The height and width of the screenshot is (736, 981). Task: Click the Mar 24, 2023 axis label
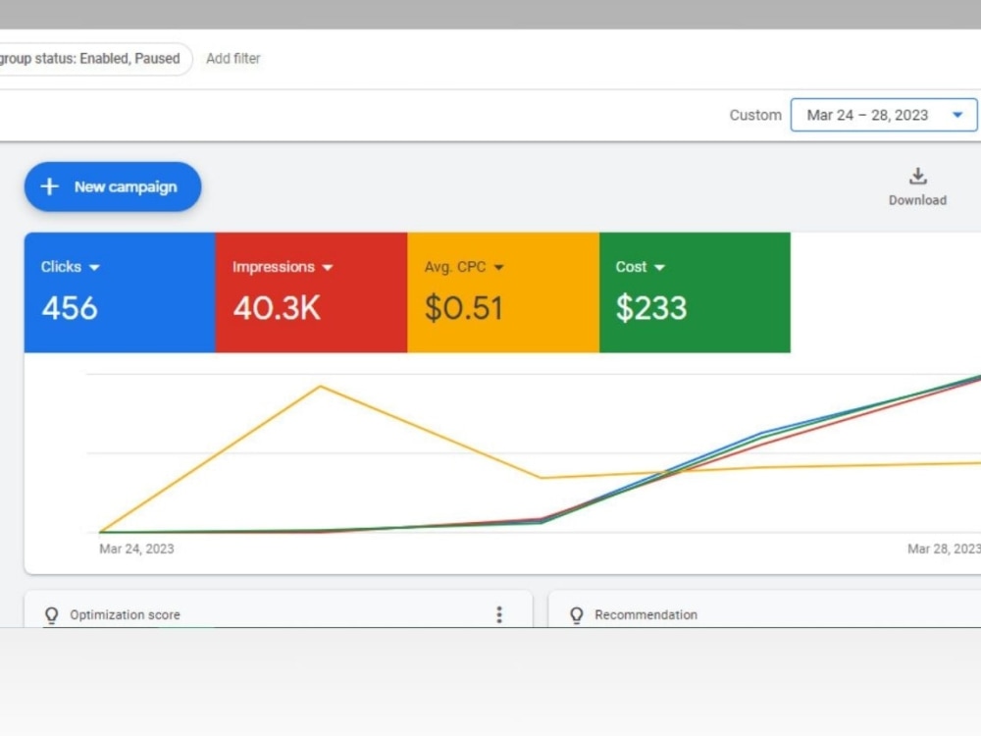(136, 549)
